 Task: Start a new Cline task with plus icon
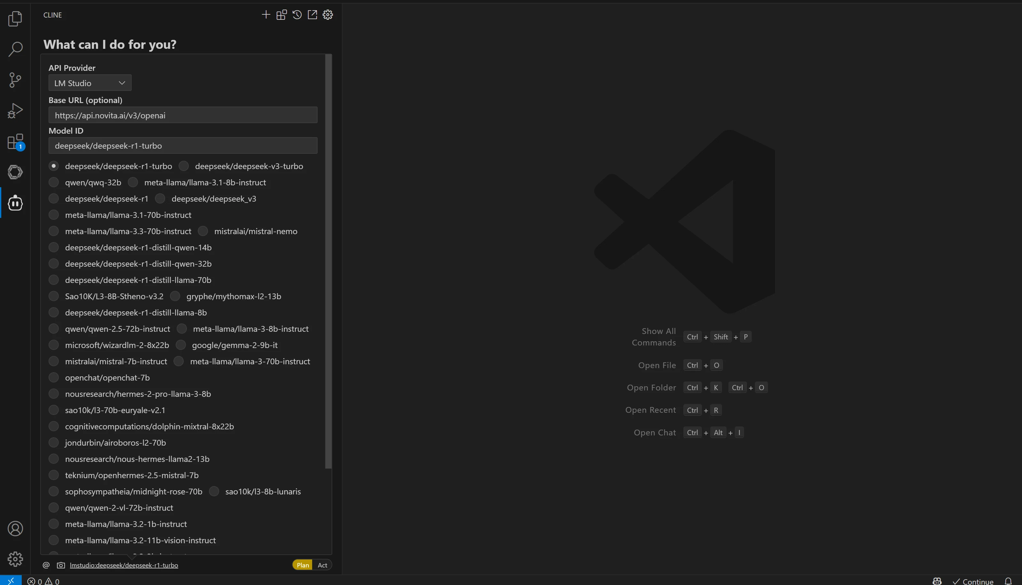tap(266, 15)
